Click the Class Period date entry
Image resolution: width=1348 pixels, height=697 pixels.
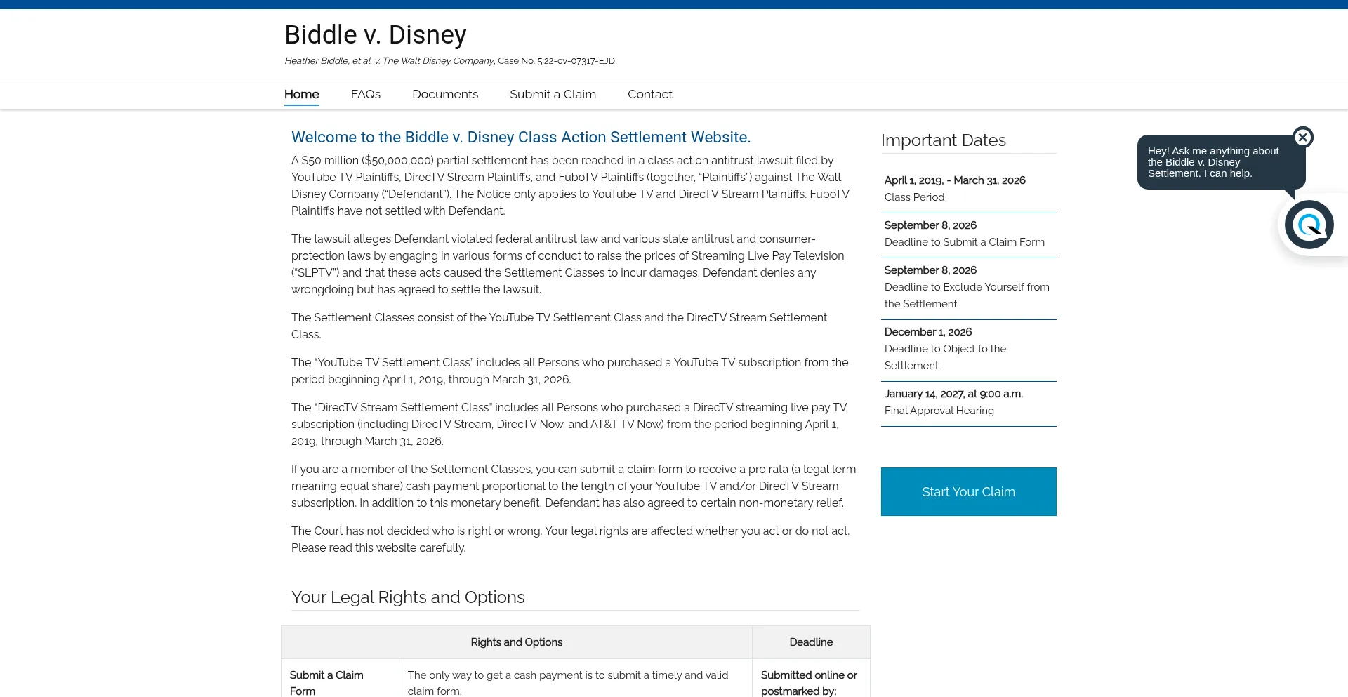coord(969,189)
